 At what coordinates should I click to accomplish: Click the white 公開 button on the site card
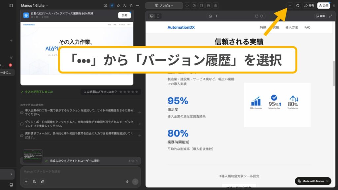point(124,15)
